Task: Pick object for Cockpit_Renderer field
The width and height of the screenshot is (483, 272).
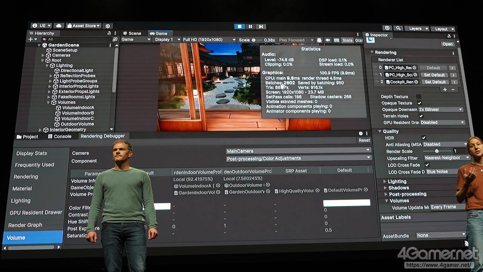Action: click(x=416, y=82)
